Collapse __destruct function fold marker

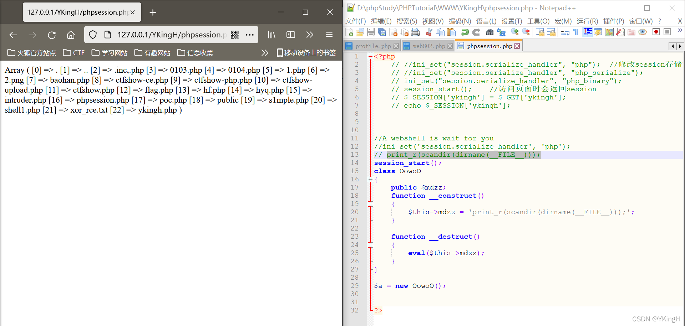[x=370, y=245]
